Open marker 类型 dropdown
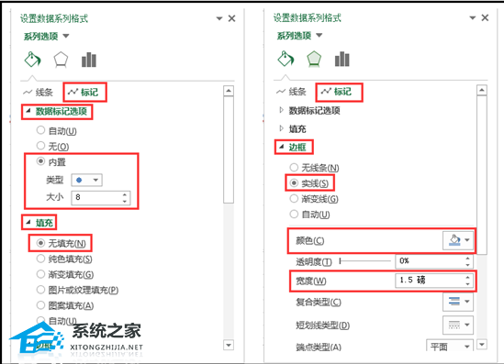 (x=87, y=180)
